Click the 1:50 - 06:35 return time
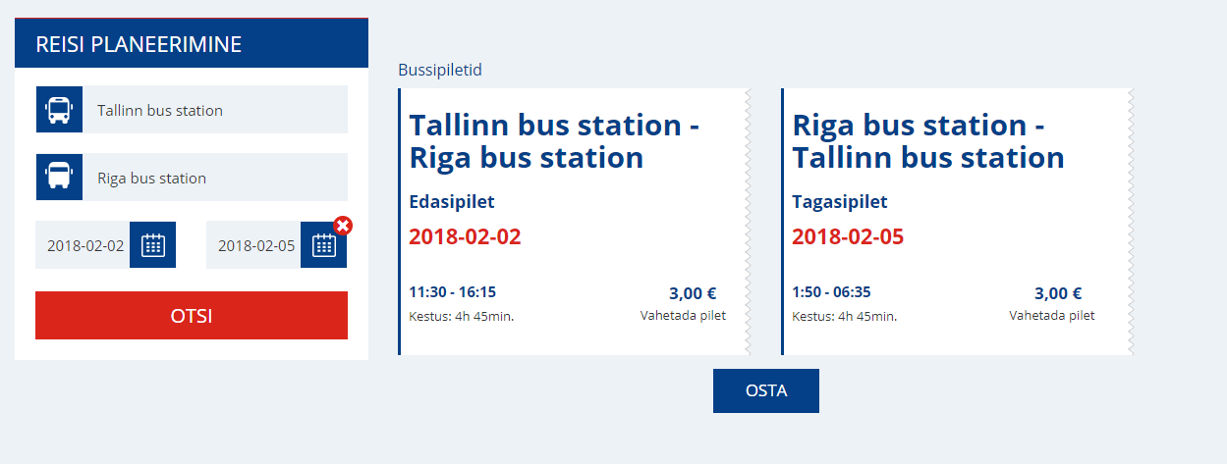The width and height of the screenshot is (1227, 464). tap(831, 292)
